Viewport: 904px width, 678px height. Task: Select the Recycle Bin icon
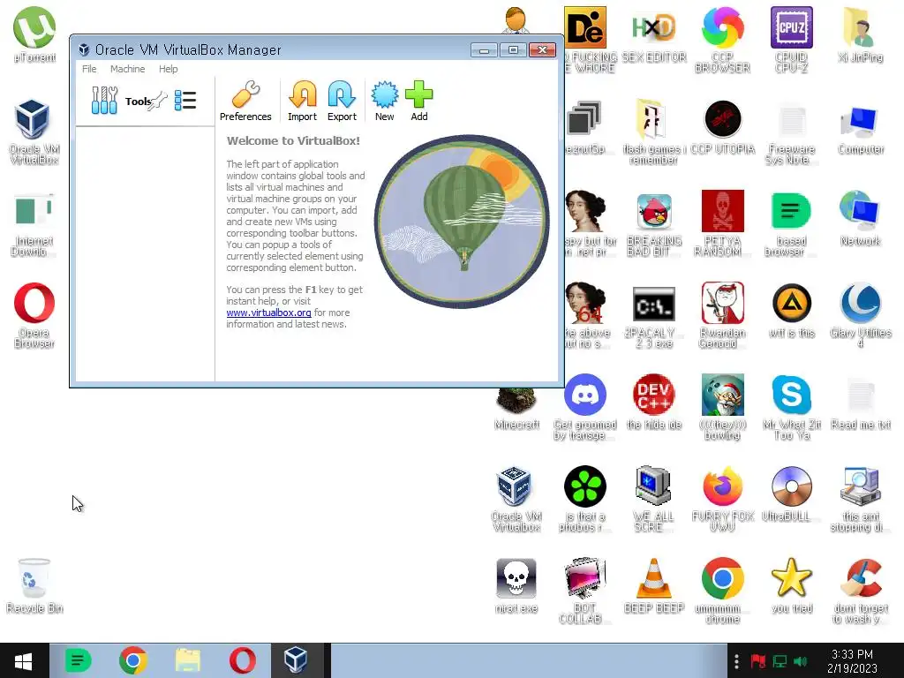pos(34,585)
